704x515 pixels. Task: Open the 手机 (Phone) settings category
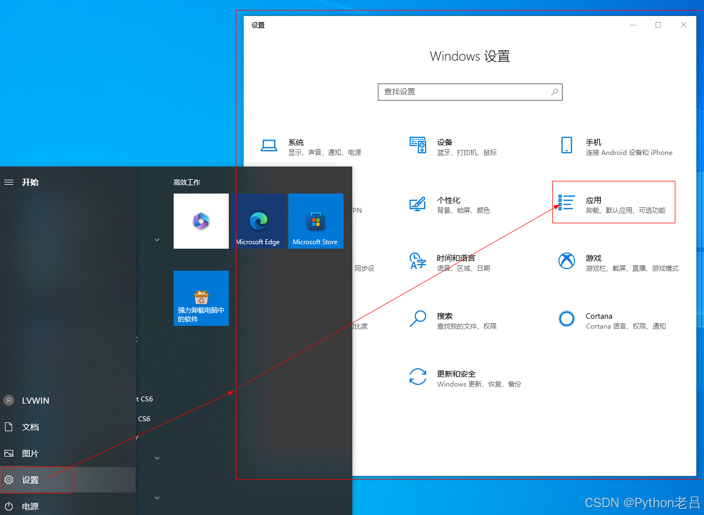616,147
